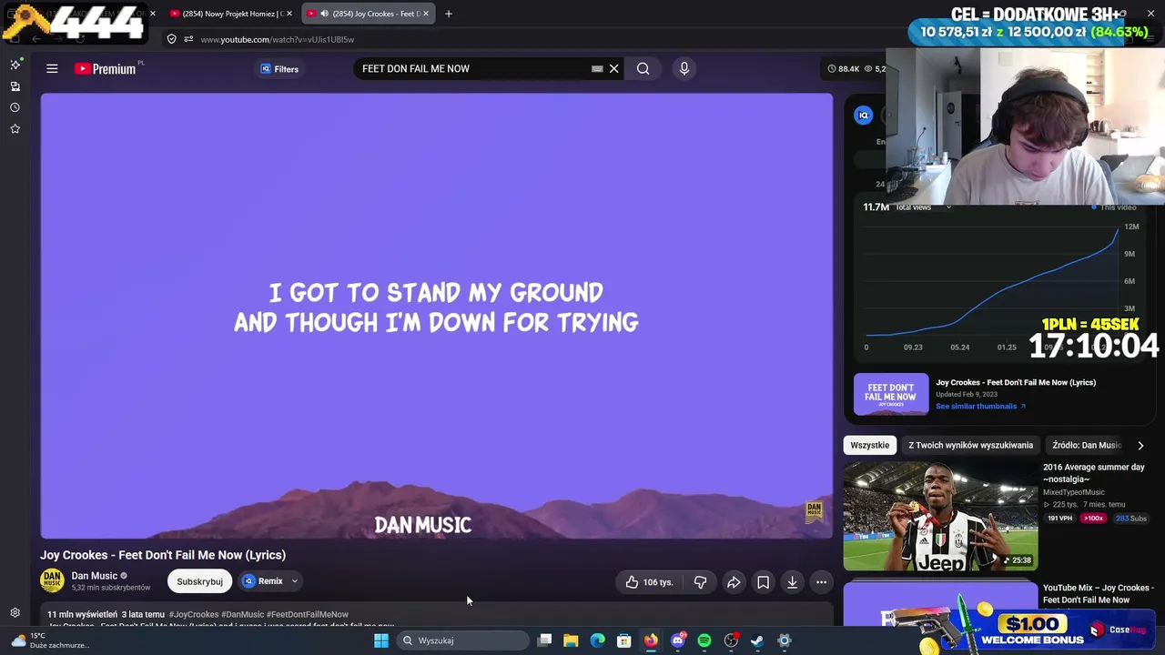Screen dimensions: 1165x655
Task: Subscribe with the Subskrybuj button
Action: click(199, 581)
